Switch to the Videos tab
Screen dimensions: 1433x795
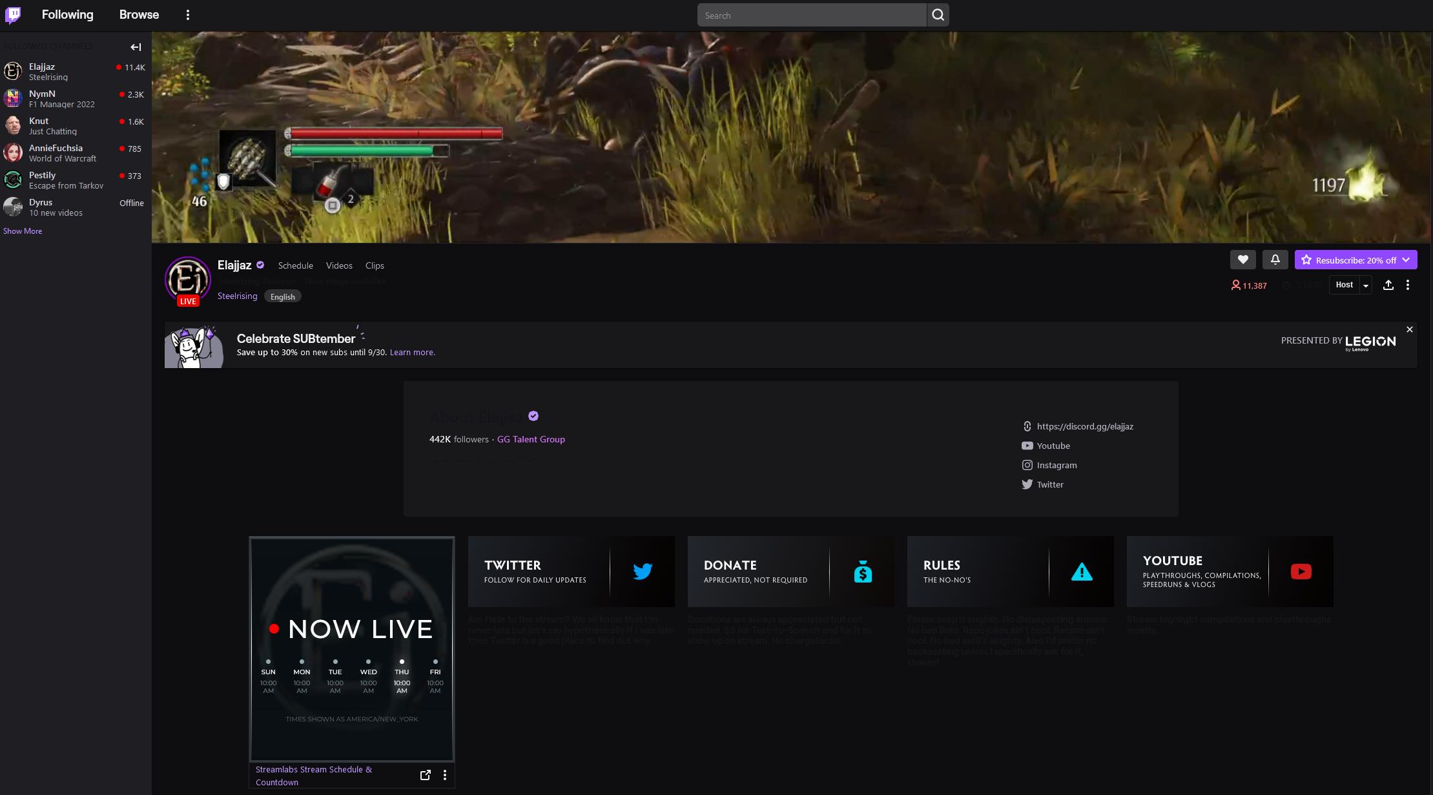click(339, 265)
